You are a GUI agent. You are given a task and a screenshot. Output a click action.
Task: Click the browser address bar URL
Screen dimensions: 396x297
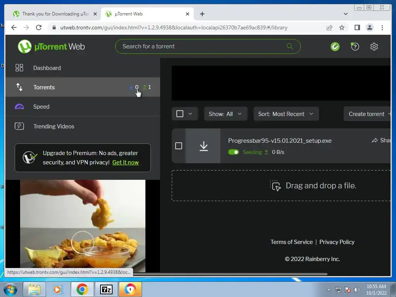pos(174,27)
